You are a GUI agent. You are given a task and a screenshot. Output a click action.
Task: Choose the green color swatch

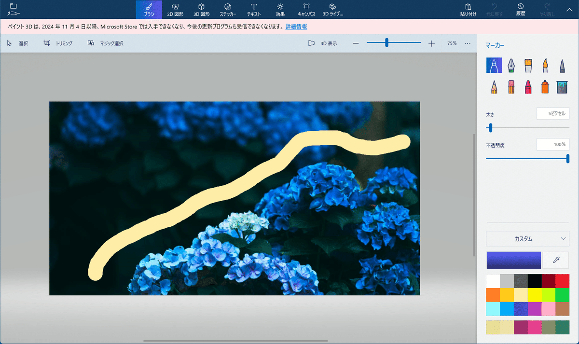[563, 295]
